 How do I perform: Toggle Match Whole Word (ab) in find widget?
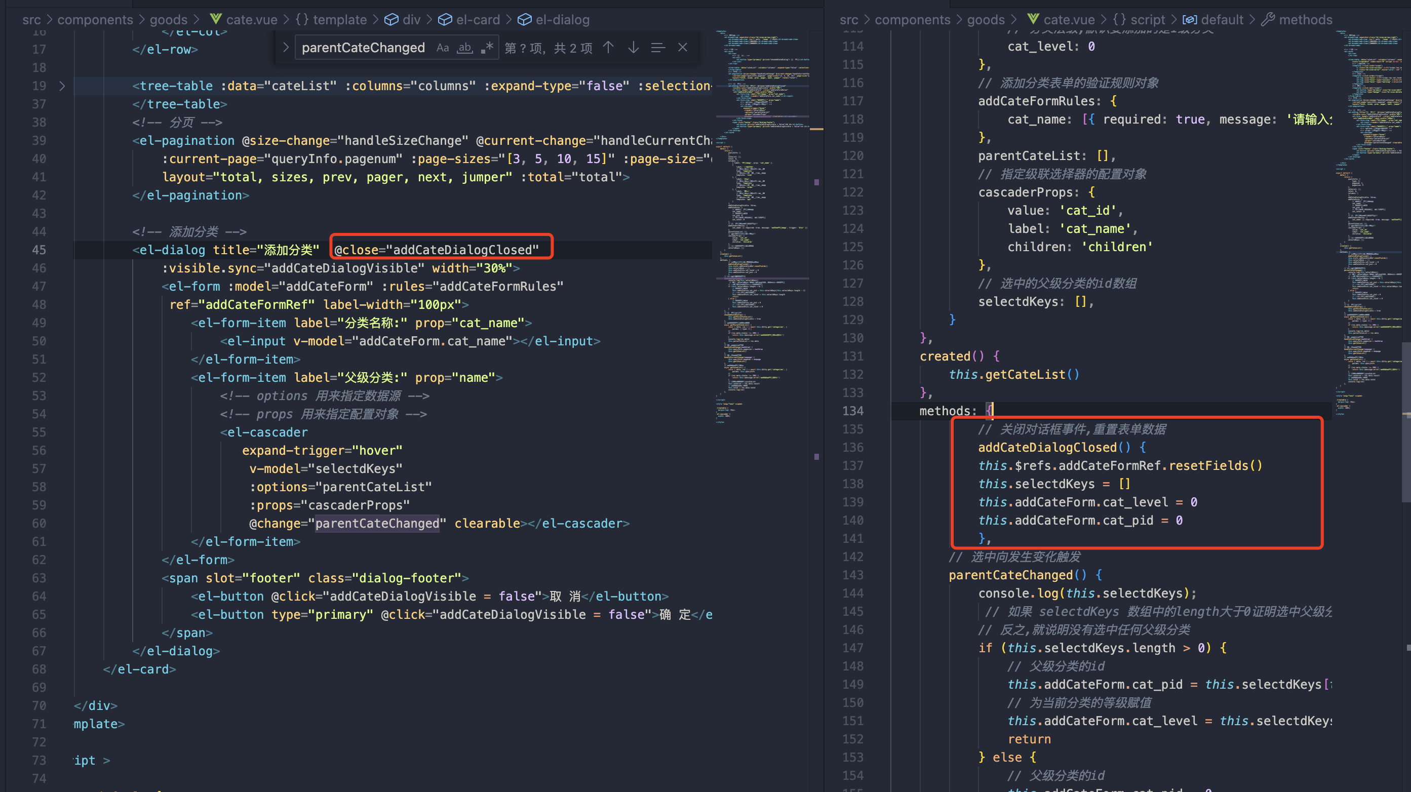pos(465,48)
